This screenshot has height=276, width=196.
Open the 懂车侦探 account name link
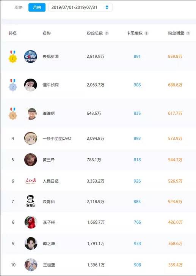(51, 85)
